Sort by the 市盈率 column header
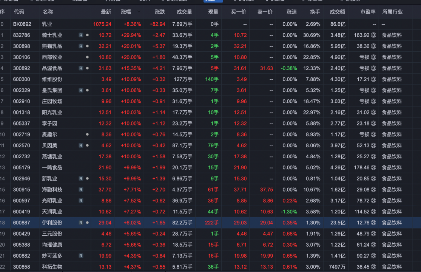 [x=368, y=12]
